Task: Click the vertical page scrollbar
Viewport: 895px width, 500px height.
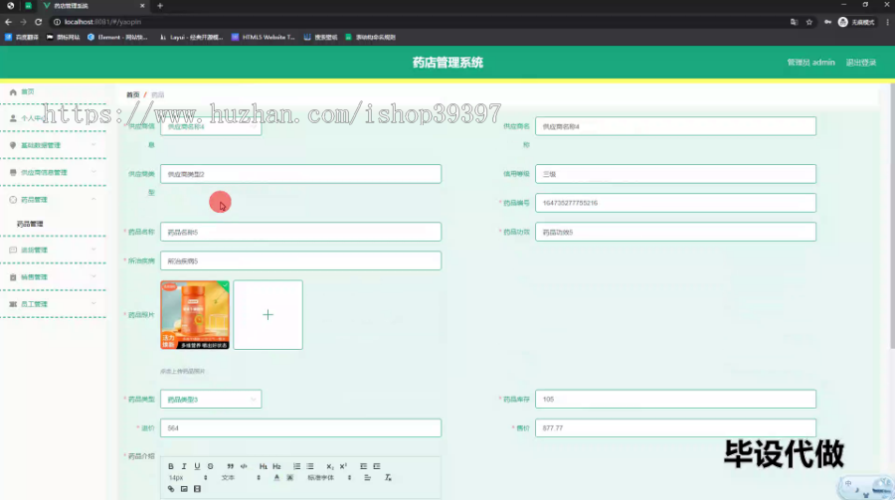Action: pyautogui.click(x=892, y=217)
